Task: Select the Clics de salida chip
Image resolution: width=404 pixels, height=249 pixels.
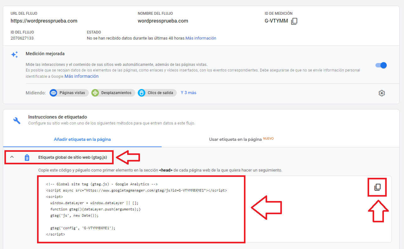Action: point(157,93)
